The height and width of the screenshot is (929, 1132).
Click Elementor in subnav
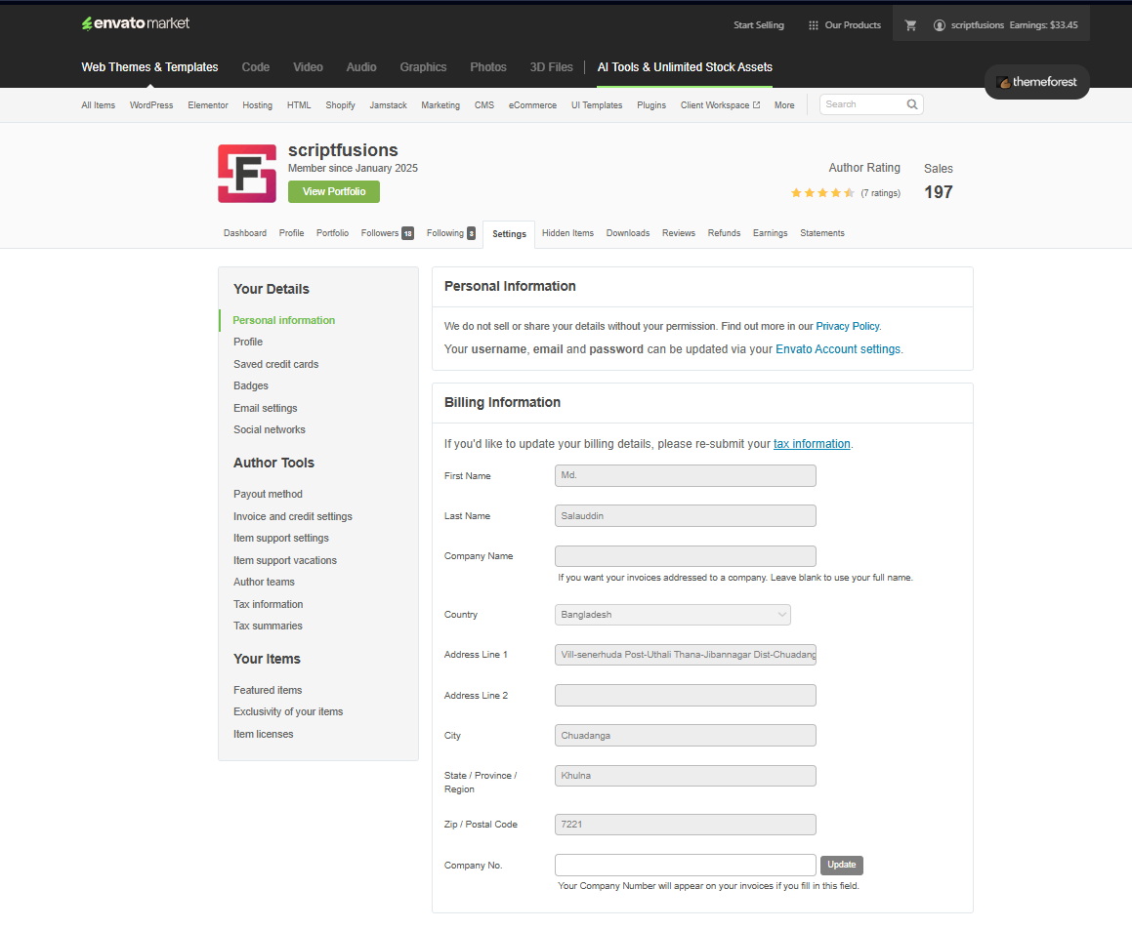(208, 105)
